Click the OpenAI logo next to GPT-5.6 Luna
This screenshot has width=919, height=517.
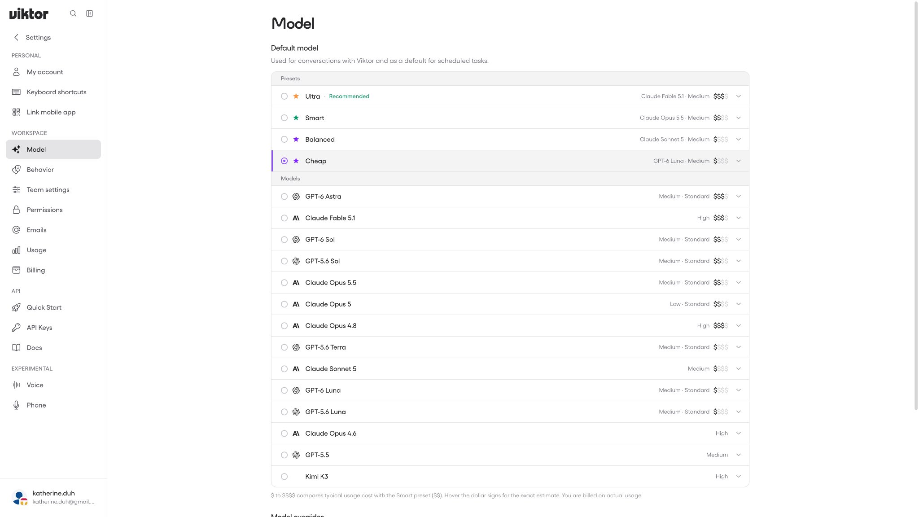tap(296, 412)
